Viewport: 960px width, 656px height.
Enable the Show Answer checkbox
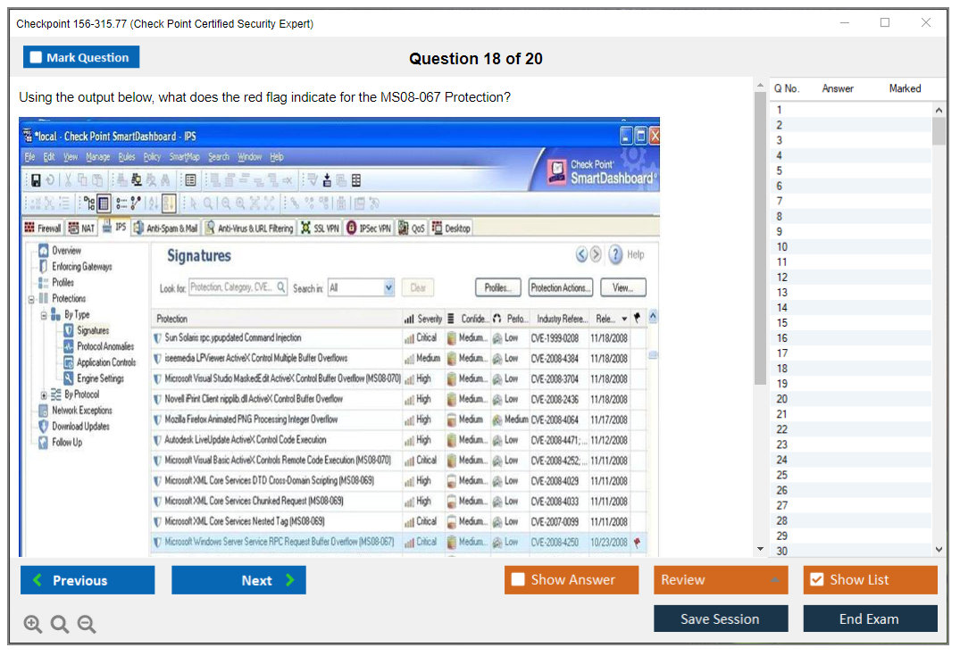coord(518,580)
